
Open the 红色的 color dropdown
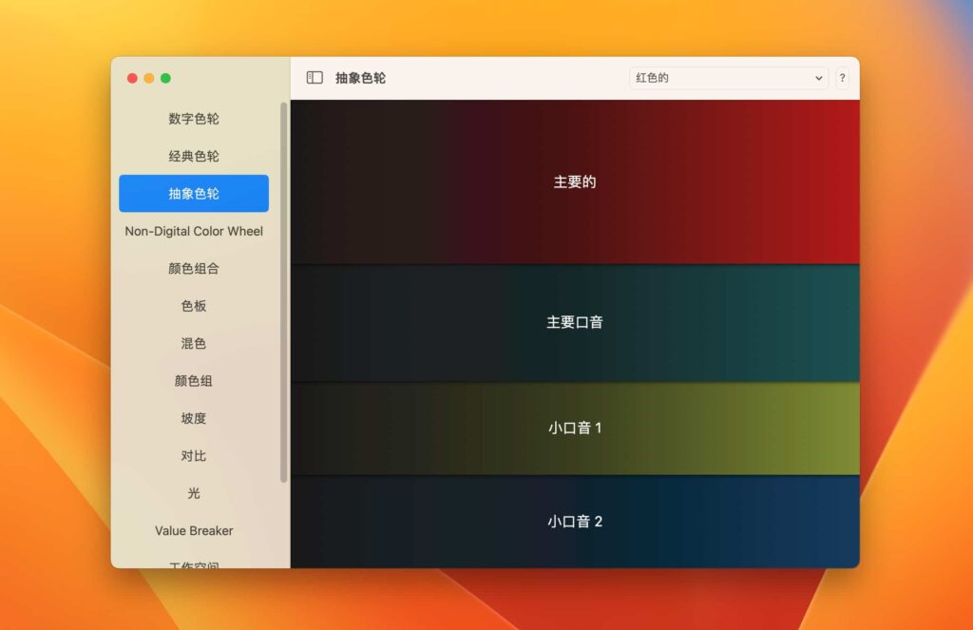click(x=727, y=78)
